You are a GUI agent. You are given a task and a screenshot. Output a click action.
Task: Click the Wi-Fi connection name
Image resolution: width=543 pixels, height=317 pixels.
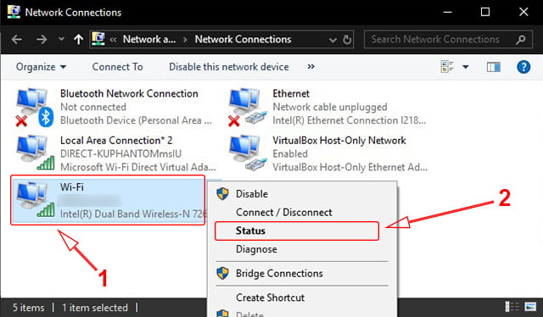tap(71, 186)
